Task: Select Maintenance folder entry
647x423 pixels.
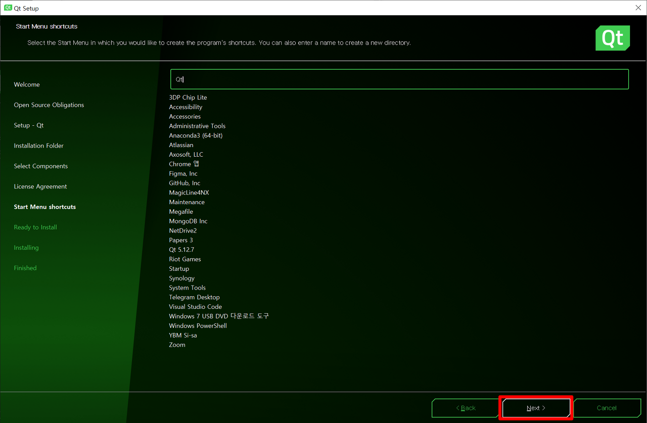Action: [187, 202]
